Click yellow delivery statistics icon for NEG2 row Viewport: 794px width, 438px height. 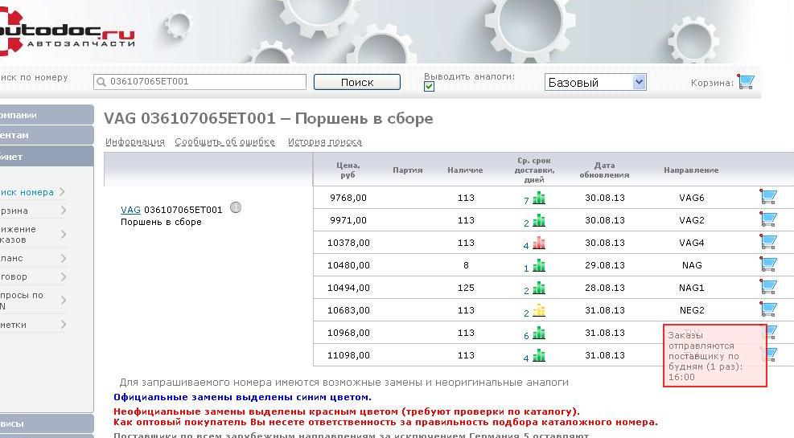tap(539, 310)
